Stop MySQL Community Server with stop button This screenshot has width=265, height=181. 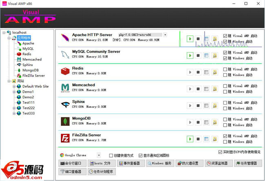tap(198, 56)
